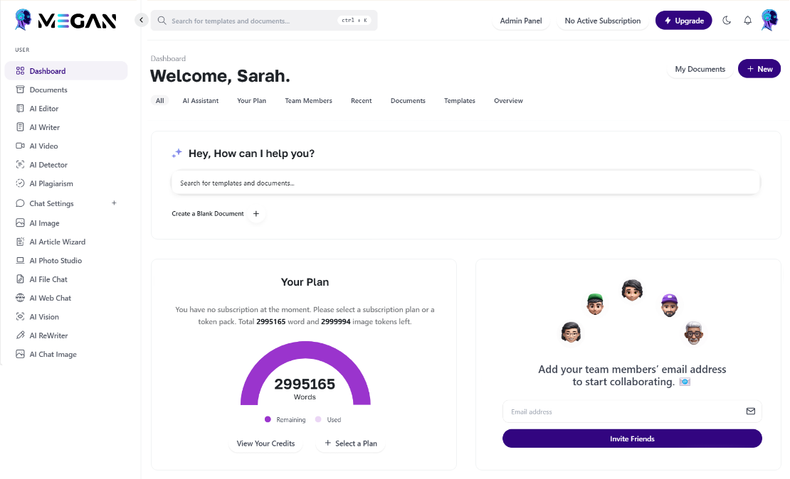Click the AI Image picture icon
This screenshot has width=790, height=479.
[20, 223]
